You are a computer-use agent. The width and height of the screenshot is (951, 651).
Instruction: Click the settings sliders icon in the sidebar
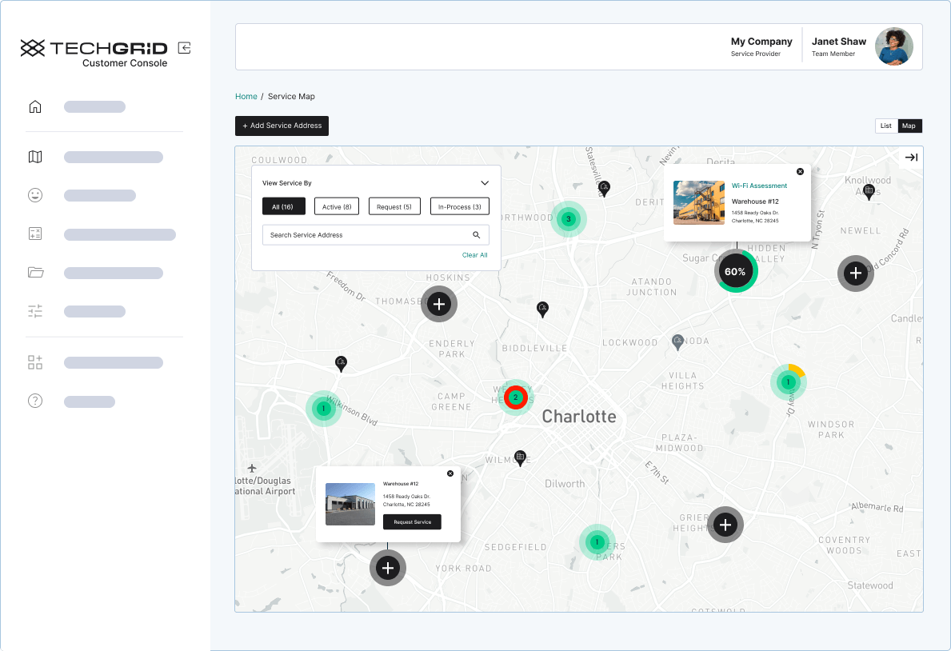pyautogui.click(x=35, y=310)
